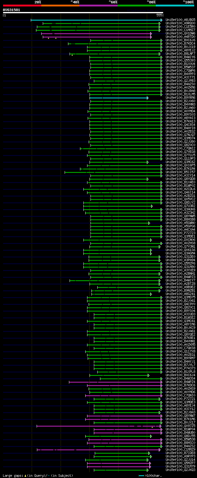
Task: Select the UniRef100_Q4C8S4 label
Action: pyautogui.click(x=180, y=125)
